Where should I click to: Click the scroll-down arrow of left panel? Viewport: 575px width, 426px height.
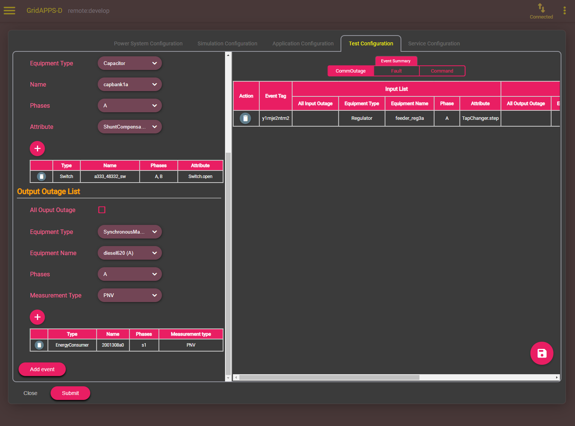(228, 378)
